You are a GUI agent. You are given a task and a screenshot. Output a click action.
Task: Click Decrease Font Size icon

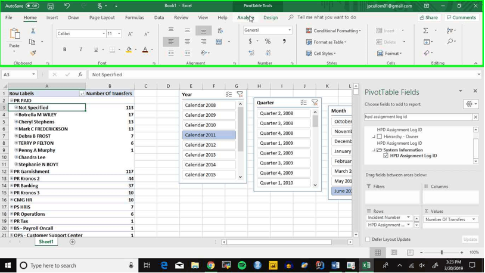pyautogui.click(x=147, y=34)
